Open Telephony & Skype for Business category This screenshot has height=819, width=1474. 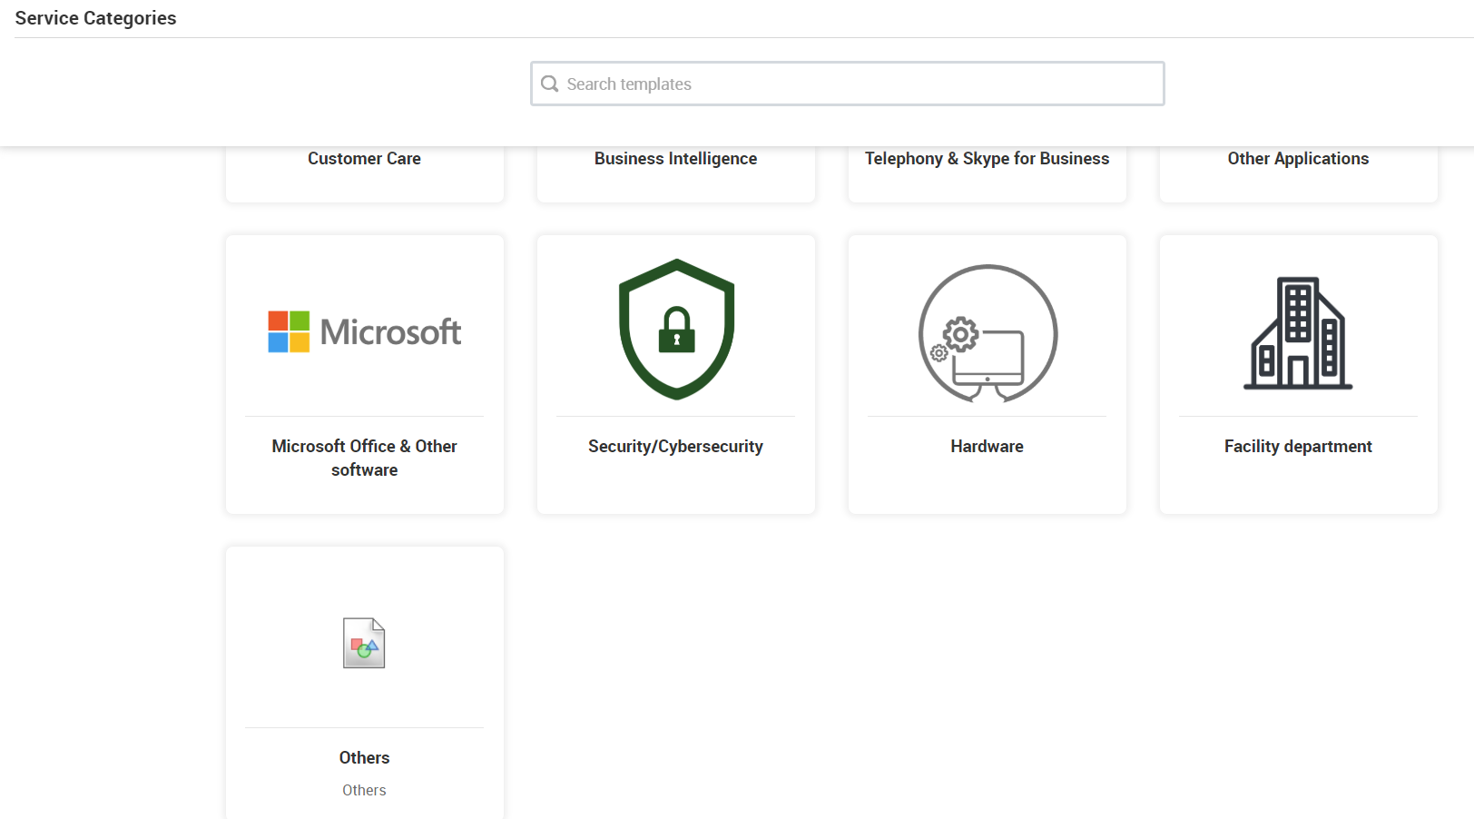point(988,159)
